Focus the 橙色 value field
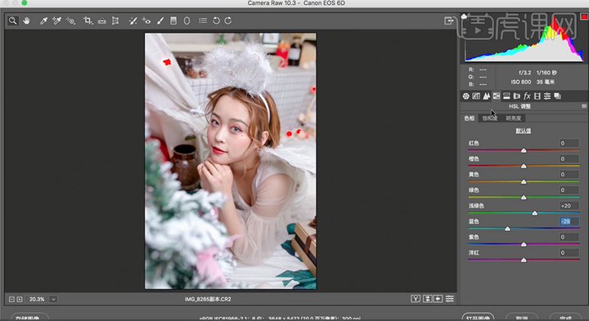 (x=569, y=158)
